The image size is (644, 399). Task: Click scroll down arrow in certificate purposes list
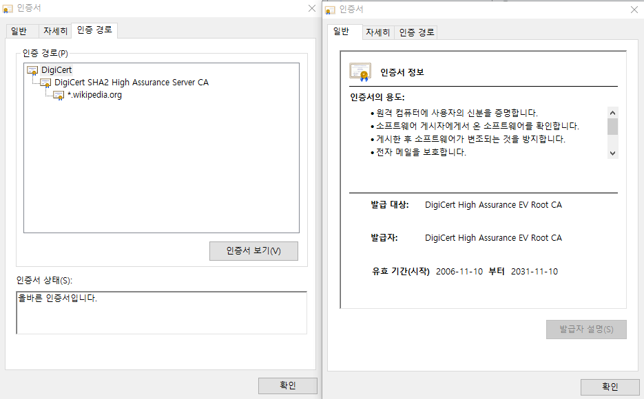pyautogui.click(x=612, y=153)
